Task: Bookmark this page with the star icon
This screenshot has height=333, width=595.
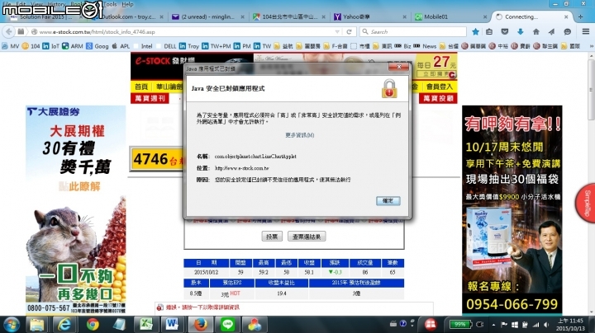Action: (x=475, y=32)
